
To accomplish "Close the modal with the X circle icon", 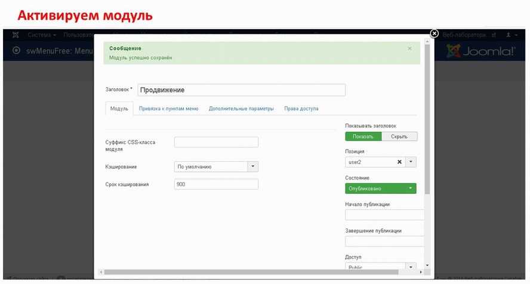I will pyautogui.click(x=435, y=34).
